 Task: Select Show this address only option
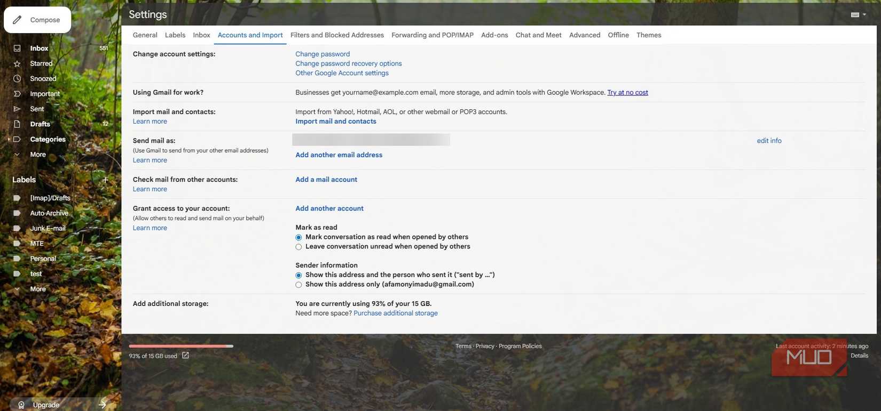(298, 285)
